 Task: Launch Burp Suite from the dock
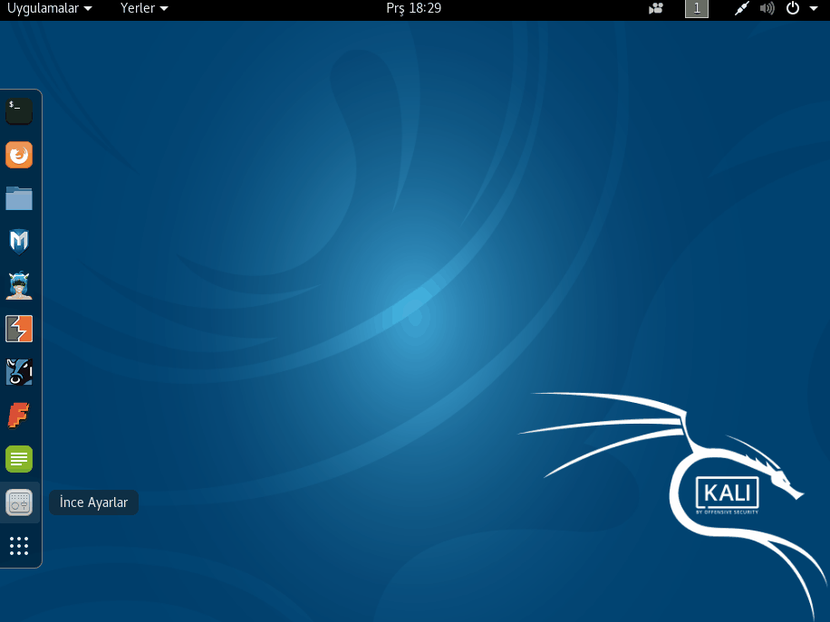[x=19, y=329]
